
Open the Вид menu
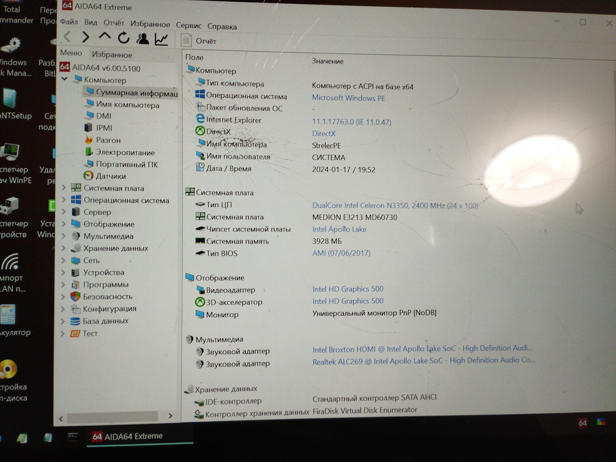tap(91, 22)
